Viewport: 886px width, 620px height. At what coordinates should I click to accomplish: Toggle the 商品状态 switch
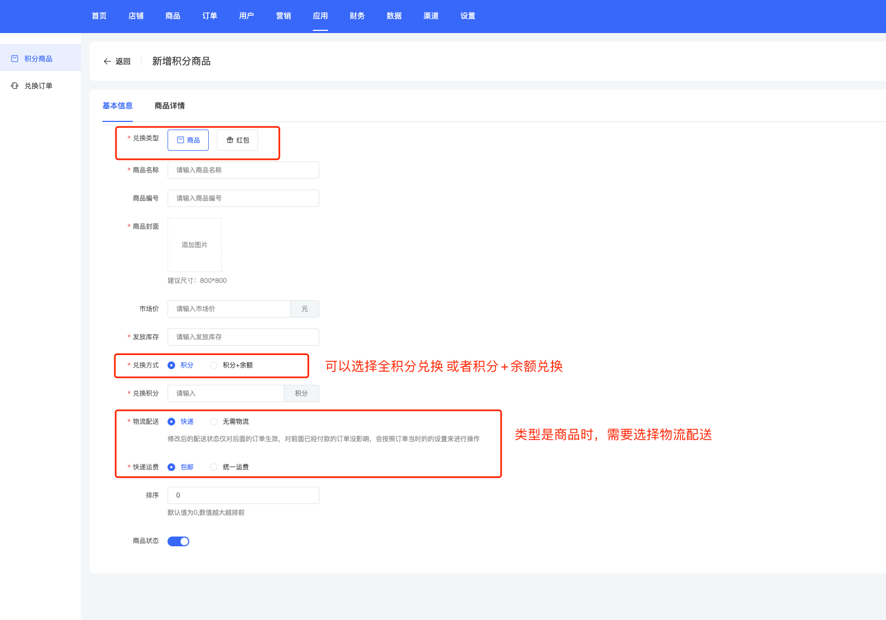[178, 541]
